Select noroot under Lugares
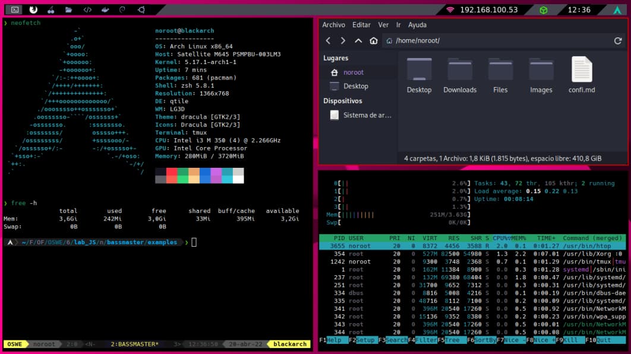The height and width of the screenshot is (354, 631). (353, 72)
